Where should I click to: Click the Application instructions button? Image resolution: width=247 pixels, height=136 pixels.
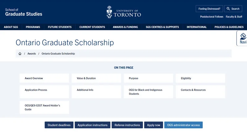click(x=92, y=125)
